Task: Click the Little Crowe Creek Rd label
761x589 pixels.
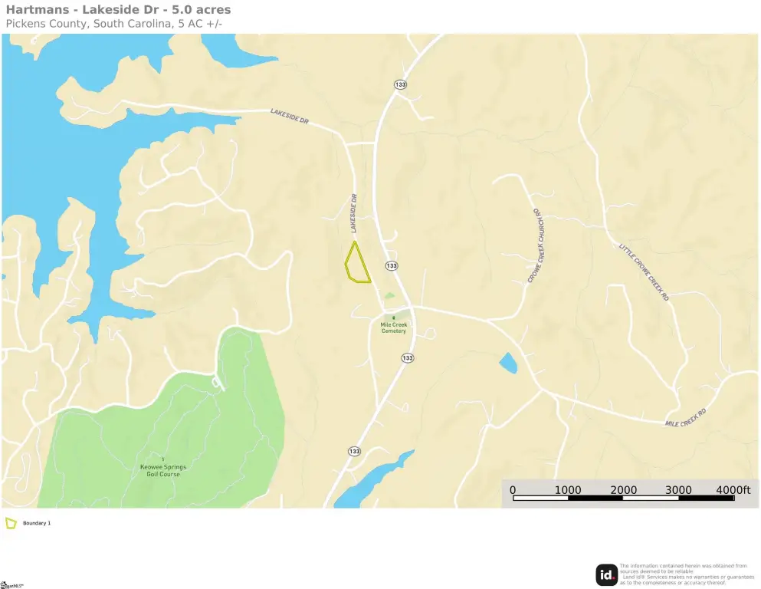Action: (644, 272)
